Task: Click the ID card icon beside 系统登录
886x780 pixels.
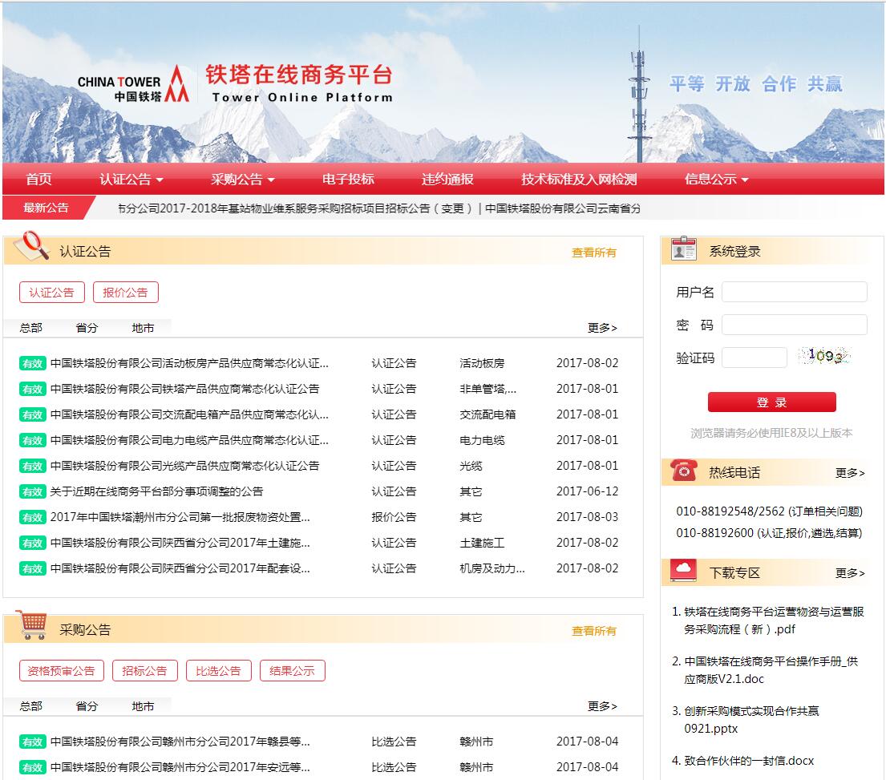Action: (x=683, y=249)
